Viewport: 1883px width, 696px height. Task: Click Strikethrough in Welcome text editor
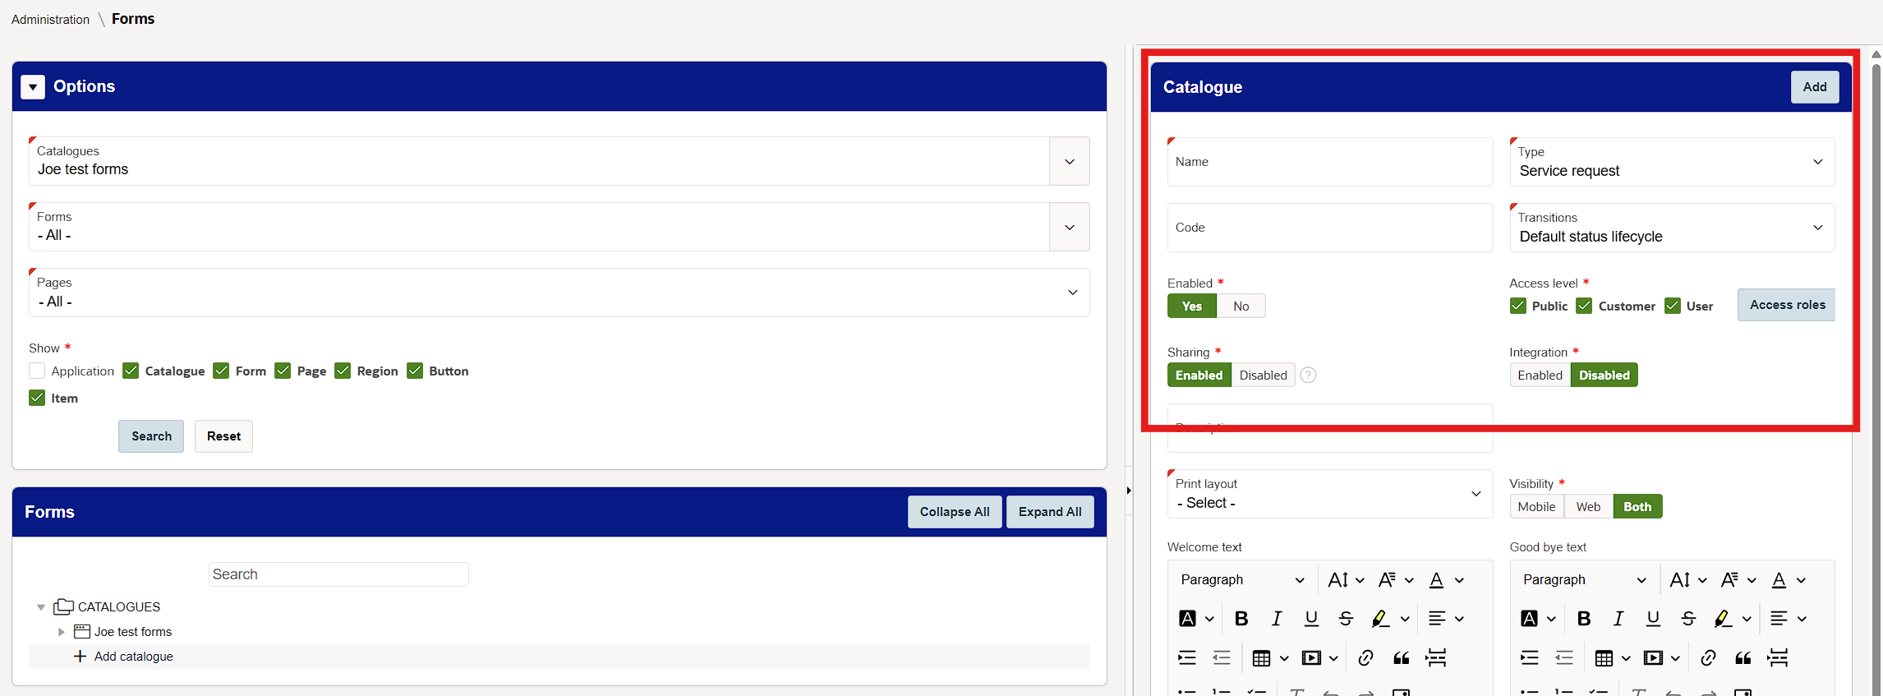point(1346,619)
